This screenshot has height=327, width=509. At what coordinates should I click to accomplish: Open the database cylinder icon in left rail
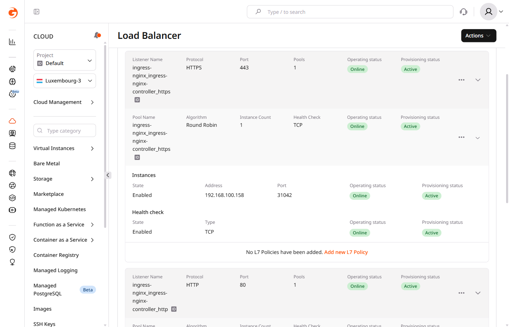point(12,146)
